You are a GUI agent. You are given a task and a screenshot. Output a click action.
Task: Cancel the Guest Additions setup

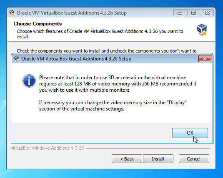194,159
